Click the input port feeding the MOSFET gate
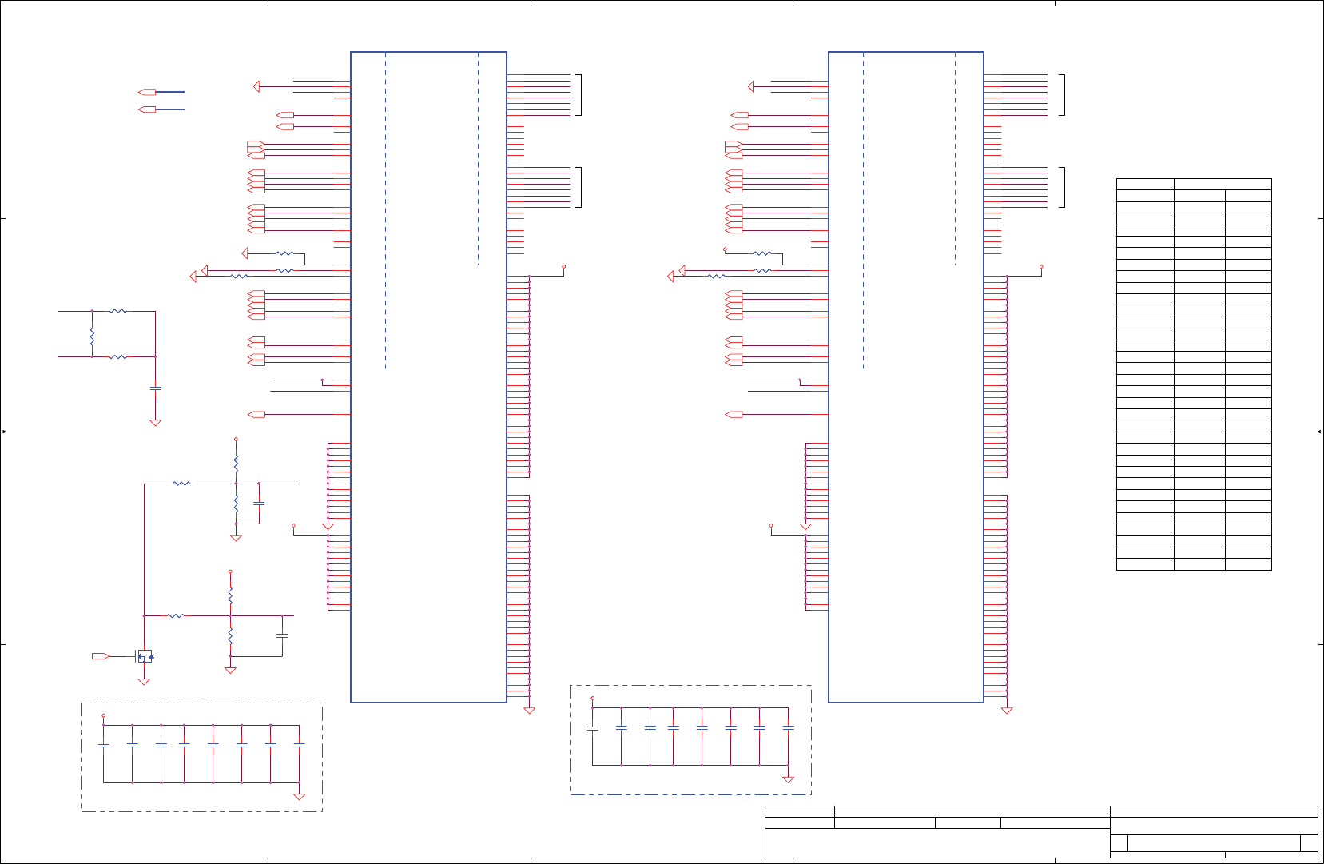This screenshot has height=864, width=1324. (101, 656)
